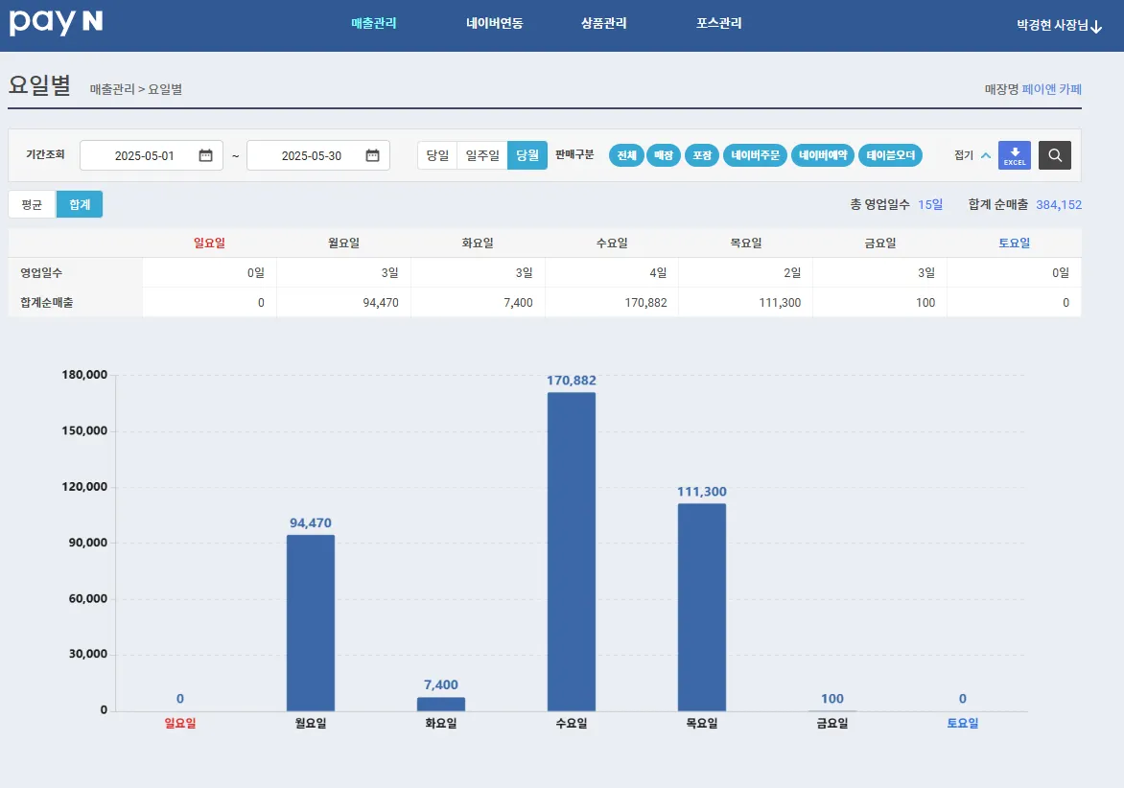Click total net sales value 384,152
This screenshot has height=788, width=1124.
1059,205
